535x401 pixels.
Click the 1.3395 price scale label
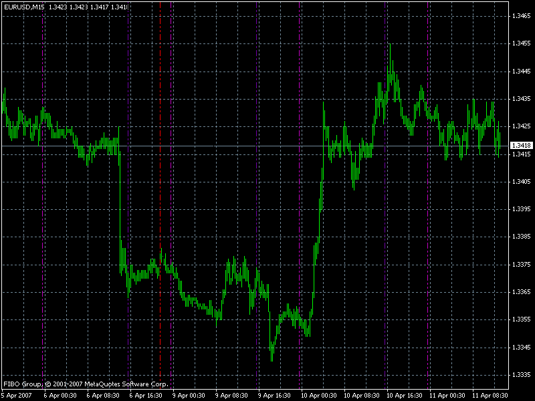click(x=522, y=209)
